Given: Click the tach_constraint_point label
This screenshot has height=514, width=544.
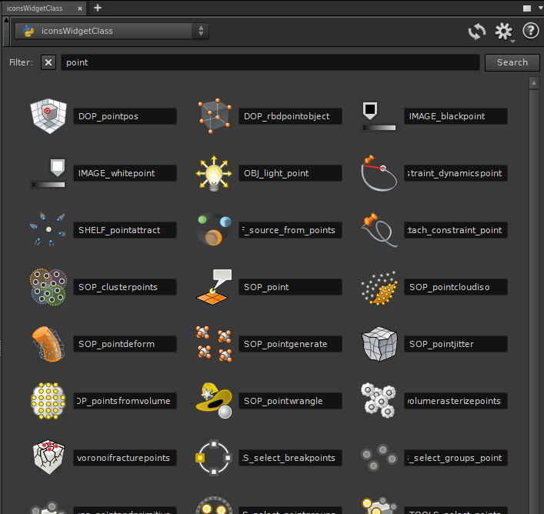Looking at the screenshot, I should point(456,230).
